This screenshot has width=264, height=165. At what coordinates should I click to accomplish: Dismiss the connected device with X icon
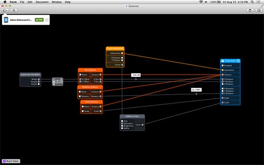[47, 20]
